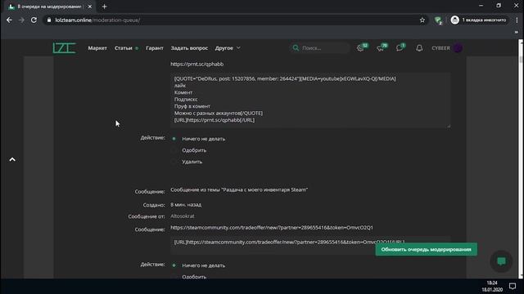Click the site info lock icon
The height and width of the screenshot is (294, 524).
tap(49, 20)
